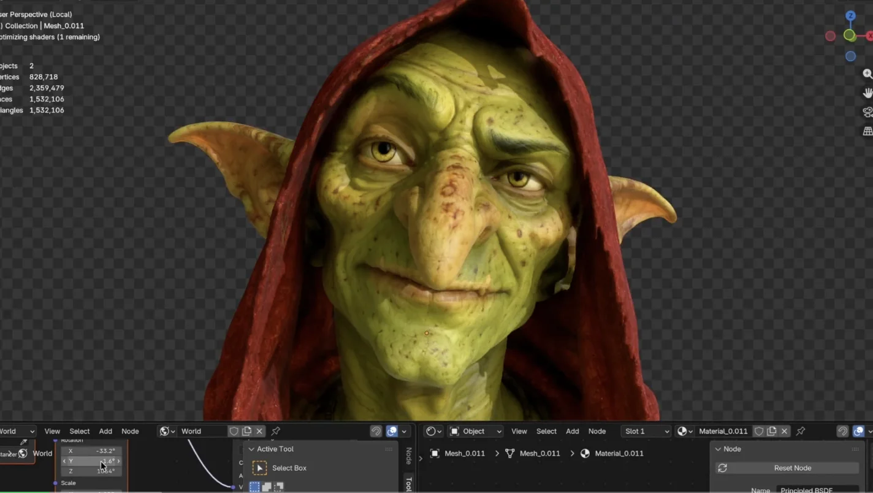Open Select menu in material node editor
Viewport: 873px width, 493px height.
[x=546, y=431]
